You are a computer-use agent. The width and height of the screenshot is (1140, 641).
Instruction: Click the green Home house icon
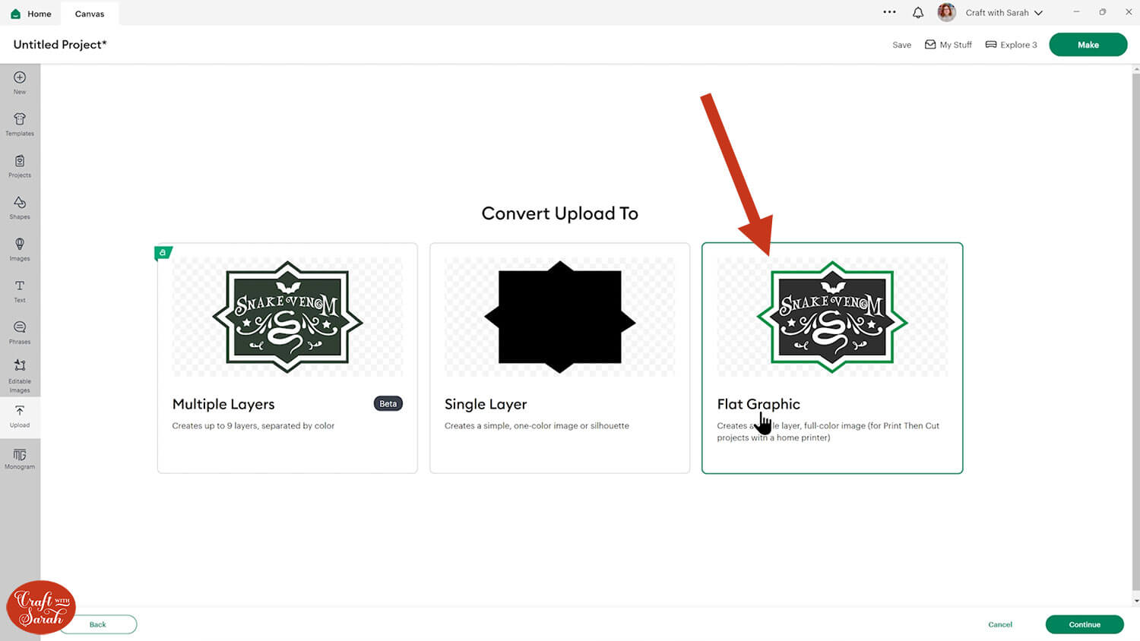[15, 14]
